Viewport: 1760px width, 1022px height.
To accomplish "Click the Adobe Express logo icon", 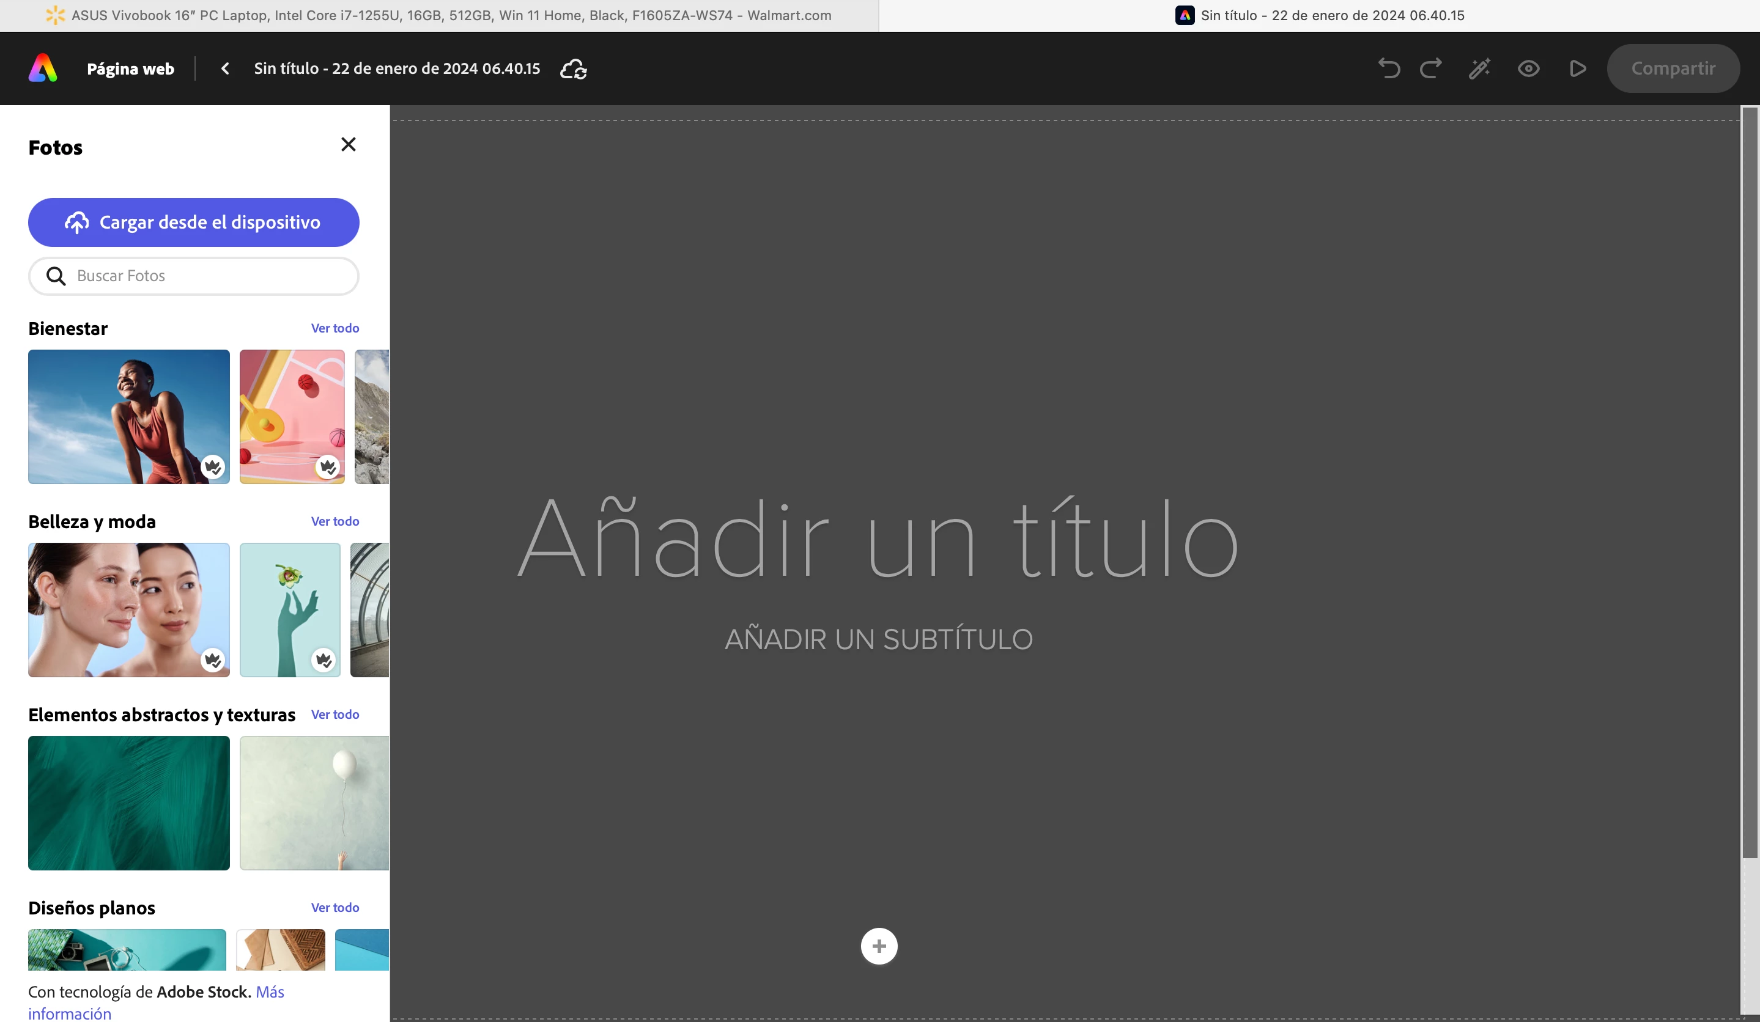I will (x=43, y=68).
